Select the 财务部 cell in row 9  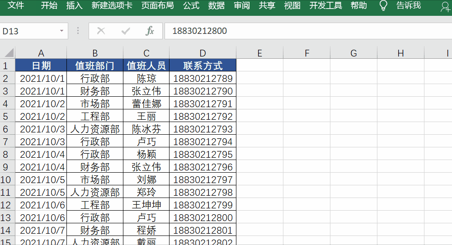tap(95, 167)
